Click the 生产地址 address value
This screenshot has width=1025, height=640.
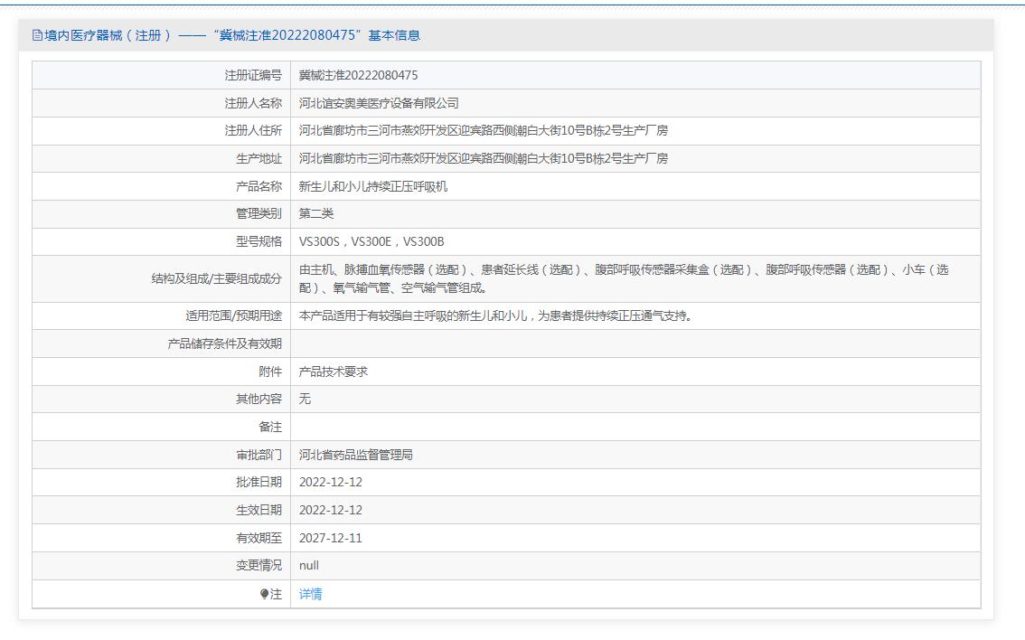tap(483, 158)
